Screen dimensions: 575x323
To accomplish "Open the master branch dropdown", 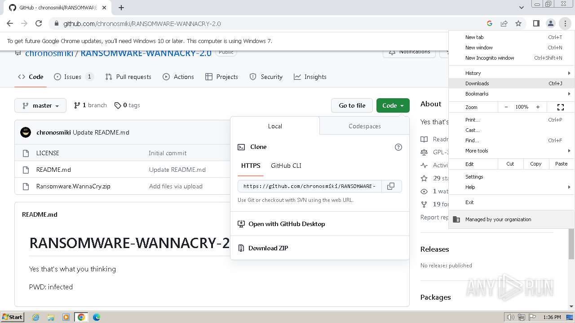I will (40, 105).
